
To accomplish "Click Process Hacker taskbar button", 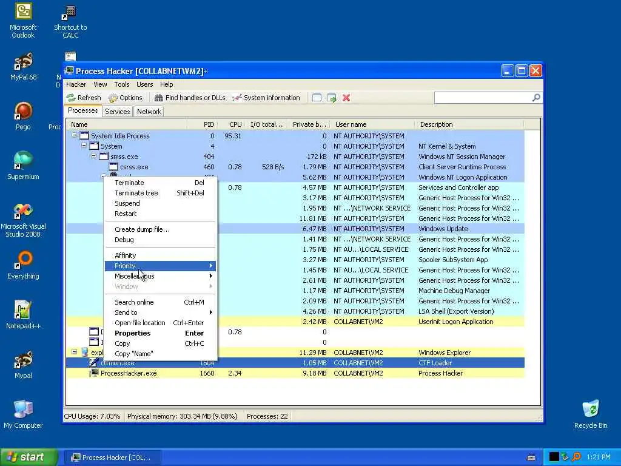I will pyautogui.click(x=112, y=458).
